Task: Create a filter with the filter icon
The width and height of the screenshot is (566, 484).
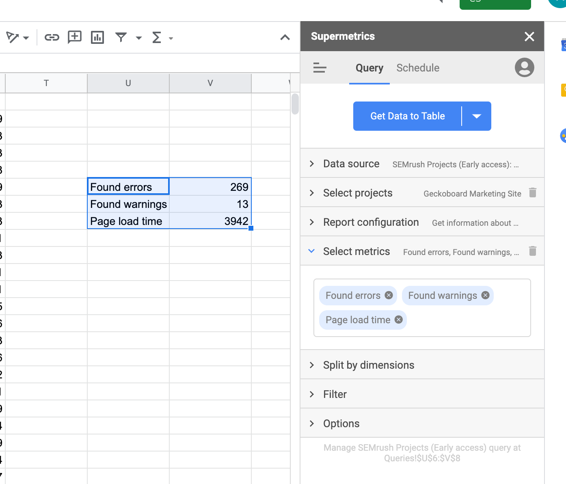Action: click(x=121, y=37)
